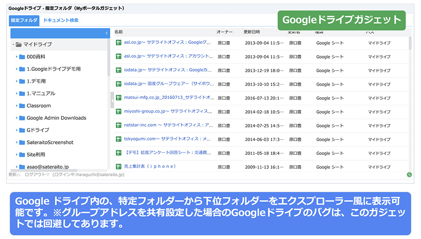Screen dimensions: 421x239
Task: Click sheet icon of asl.co.jp Googleグ row
Action: (x=118, y=42)
